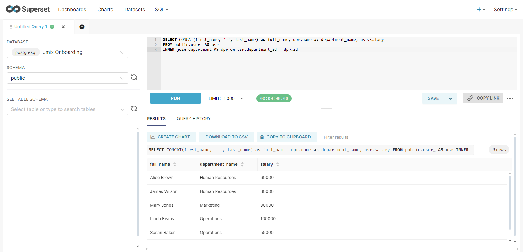Click Download to CSV button
This screenshot has width=523, height=252.
point(226,137)
